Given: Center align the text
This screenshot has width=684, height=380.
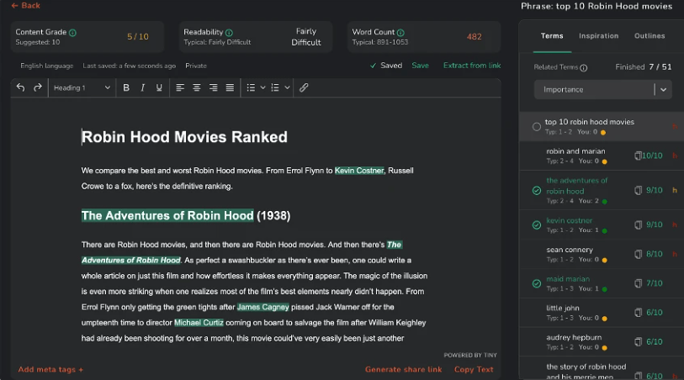Looking at the screenshot, I should tap(197, 87).
